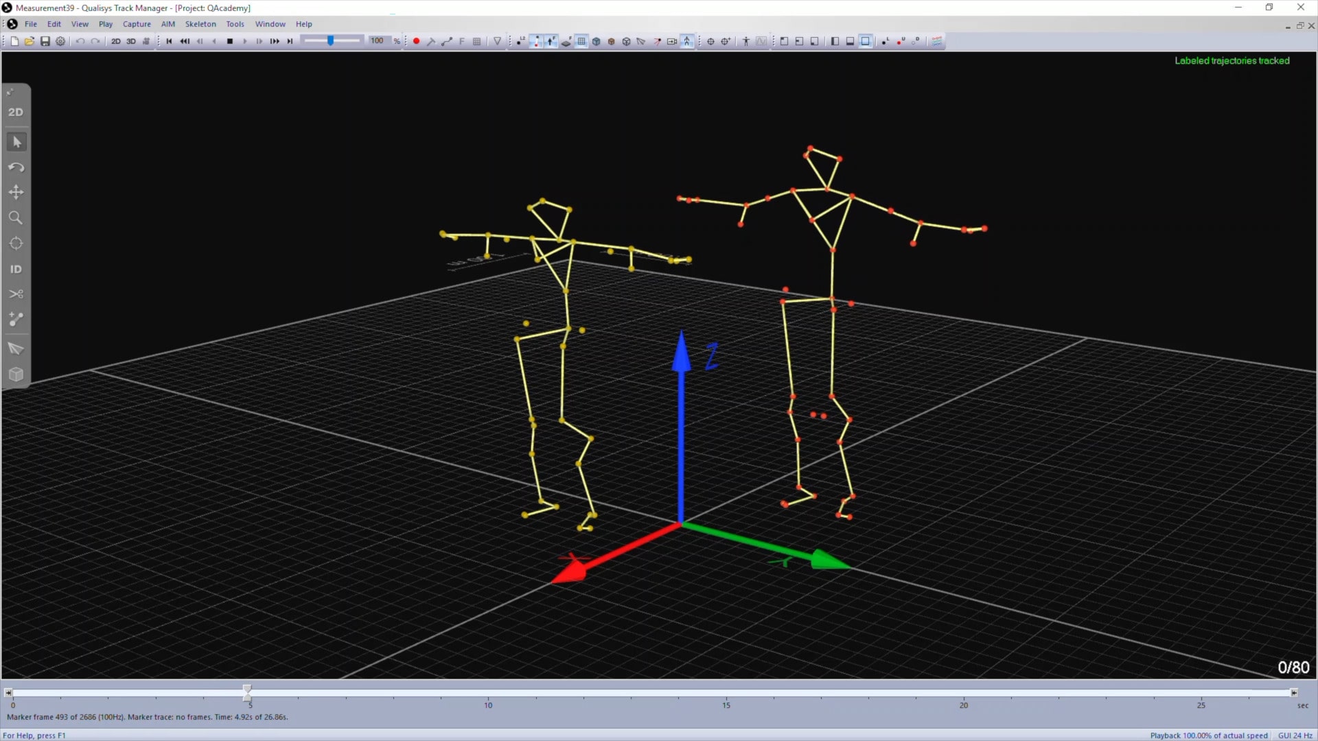Viewport: 1318px width, 741px height.
Task: Start a capture with the red record button
Action: point(416,41)
